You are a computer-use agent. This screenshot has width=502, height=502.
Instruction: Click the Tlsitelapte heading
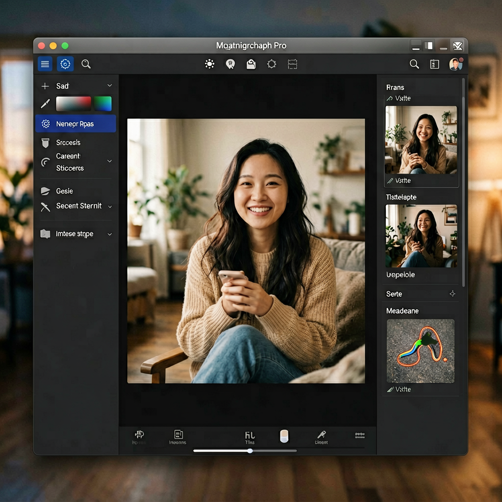point(401,197)
